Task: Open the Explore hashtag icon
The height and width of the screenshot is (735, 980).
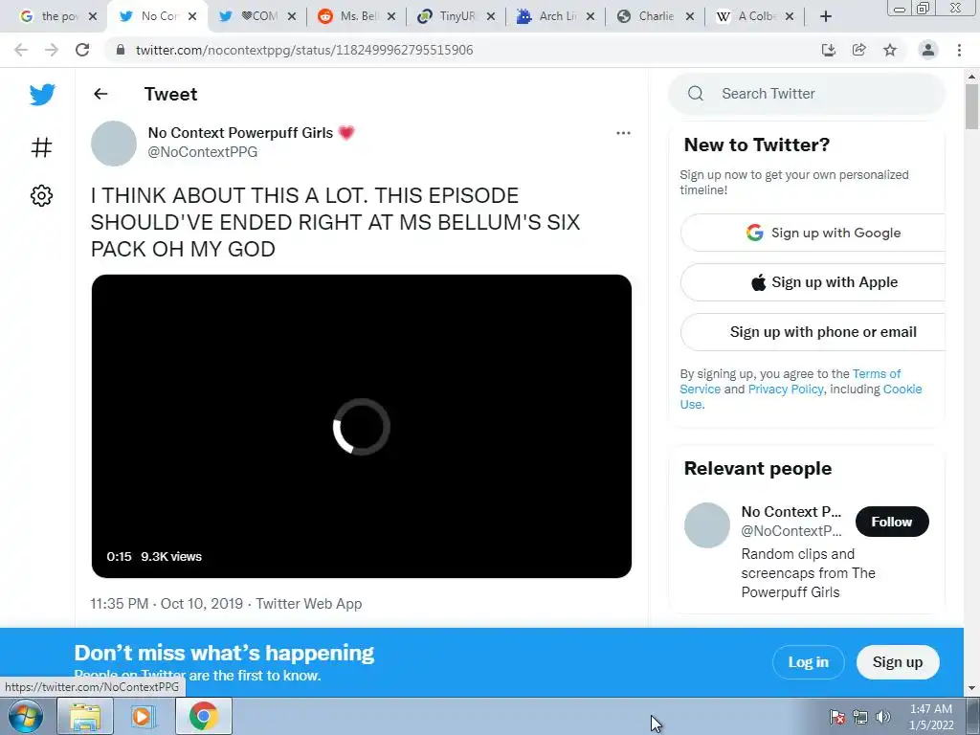Action: point(41,147)
